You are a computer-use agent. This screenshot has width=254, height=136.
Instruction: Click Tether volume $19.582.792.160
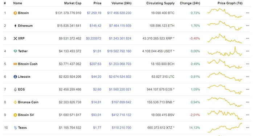119,51
